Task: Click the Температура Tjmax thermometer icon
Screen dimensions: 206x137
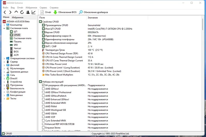Action: click(x=43, y=50)
